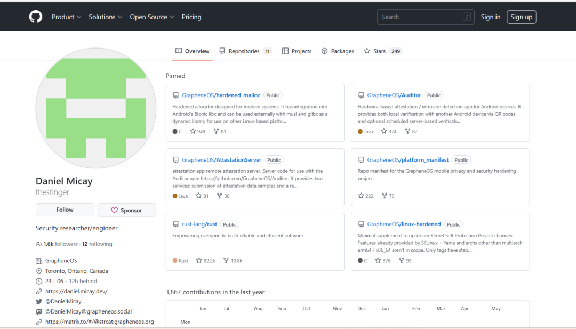Image resolution: width=576 pixels, height=329 pixels.
Task: Expand the Product menu
Action: [x=66, y=17]
